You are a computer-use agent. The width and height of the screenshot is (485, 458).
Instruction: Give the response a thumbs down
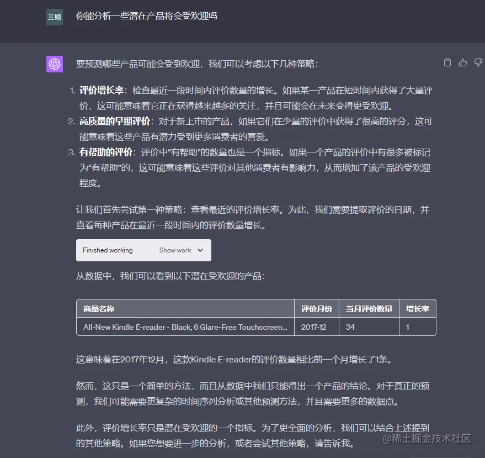477,63
